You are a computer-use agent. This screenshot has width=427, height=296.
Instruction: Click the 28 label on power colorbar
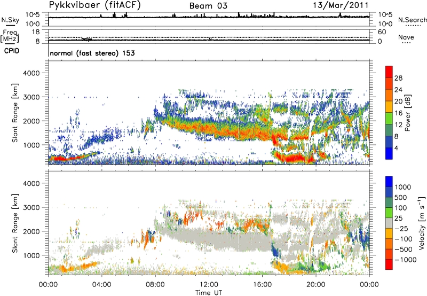pos(398,78)
